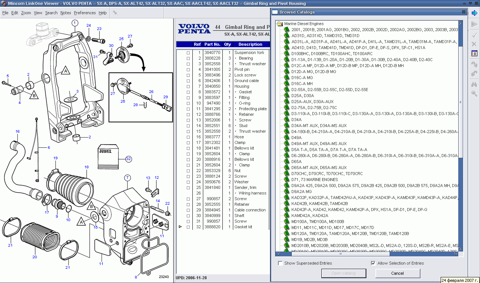Select the magnifier zoom icon
Image resolution: width=480 pixels, height=283 pixels.
[474, 92]
